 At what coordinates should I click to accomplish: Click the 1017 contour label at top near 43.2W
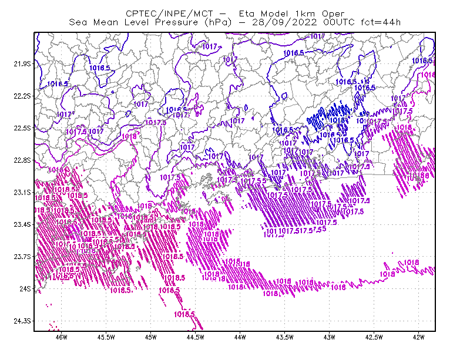tap(317, 36)
